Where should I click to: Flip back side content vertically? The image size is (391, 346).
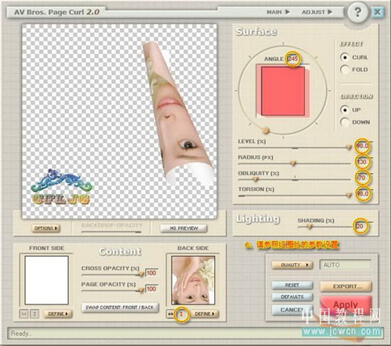[181, 314]
